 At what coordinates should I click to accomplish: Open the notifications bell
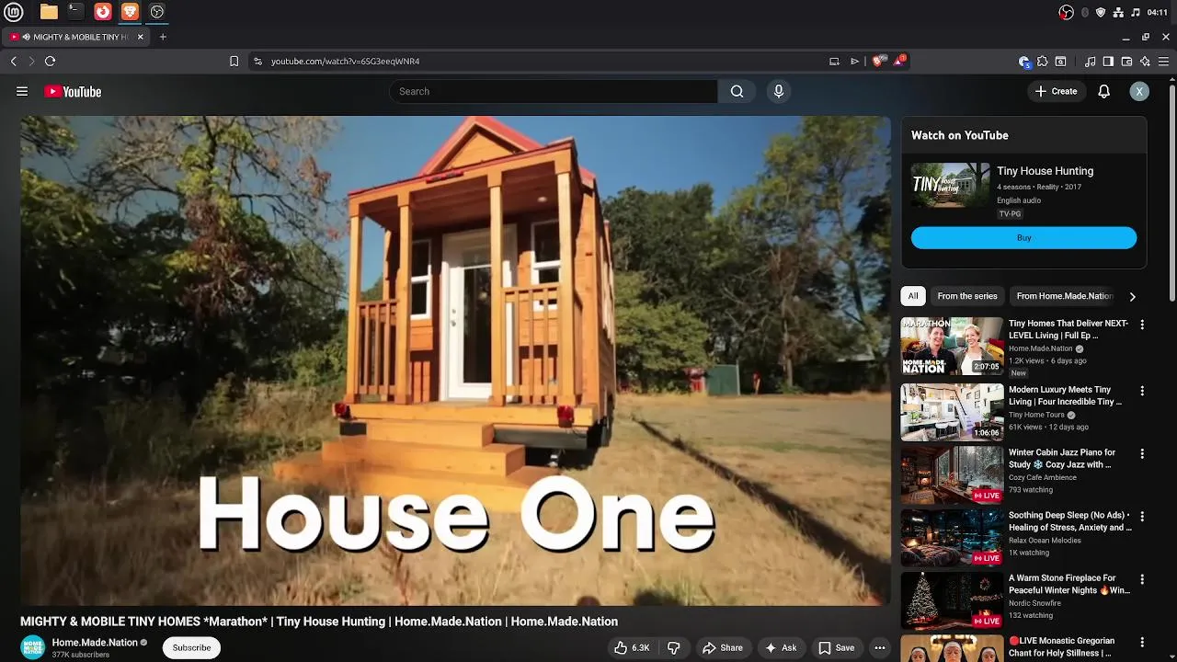(1104, 91)
